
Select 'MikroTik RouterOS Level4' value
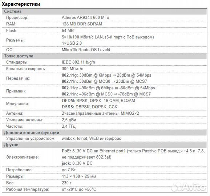pyautogui.click(x=86, y=50)
